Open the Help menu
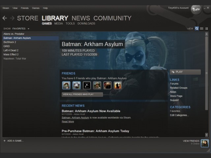211x158 pixels. (x=45, y=8)
